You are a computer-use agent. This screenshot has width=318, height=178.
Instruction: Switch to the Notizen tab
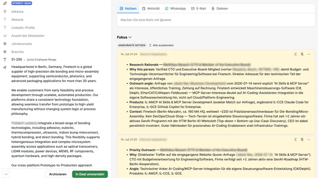coord(128,8)
